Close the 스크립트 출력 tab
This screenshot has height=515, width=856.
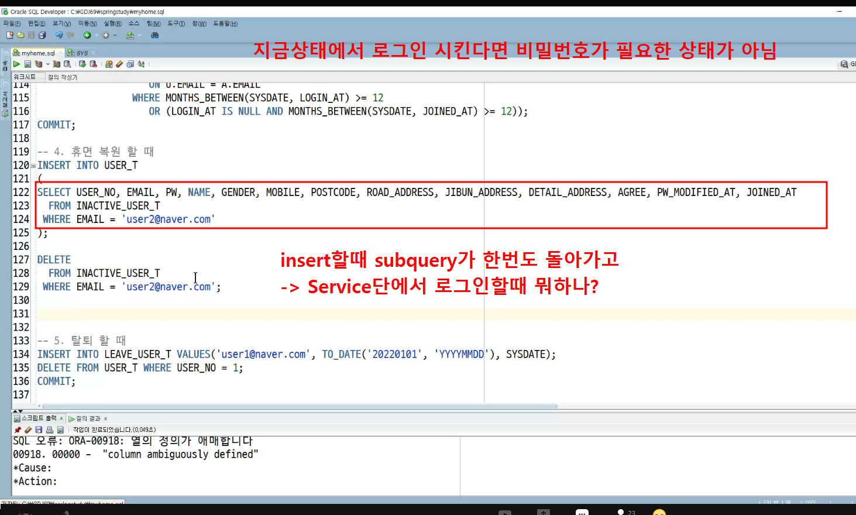(x=61, y=418)
